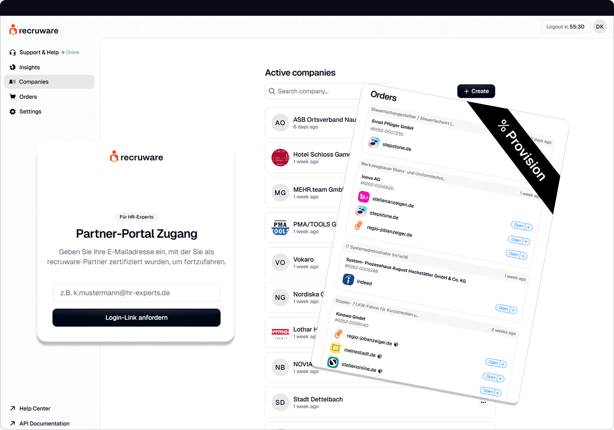Image resolution: width=614 pixels, height=430 pixels.
Task: Click the stepstone.de logo under Ernst Pflüger GmbH
Action: coord(374,143)
